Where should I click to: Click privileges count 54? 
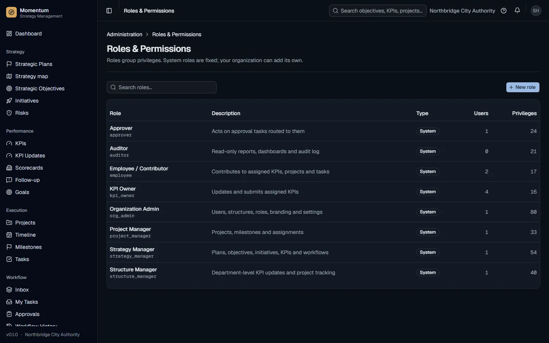[x=533, y=252]
